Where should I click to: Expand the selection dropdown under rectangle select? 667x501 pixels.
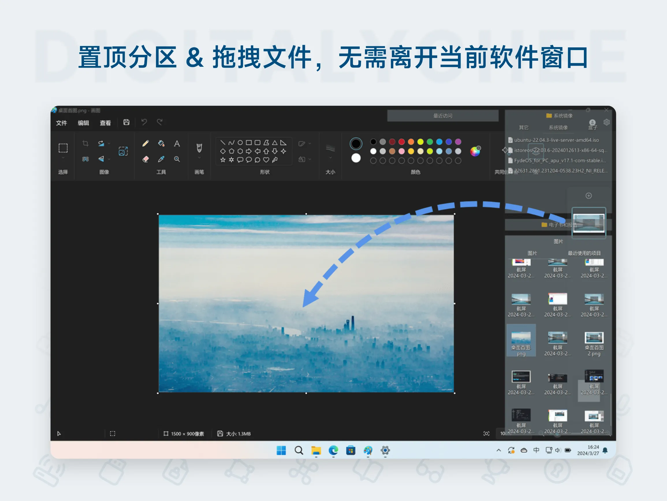(63, 158)
